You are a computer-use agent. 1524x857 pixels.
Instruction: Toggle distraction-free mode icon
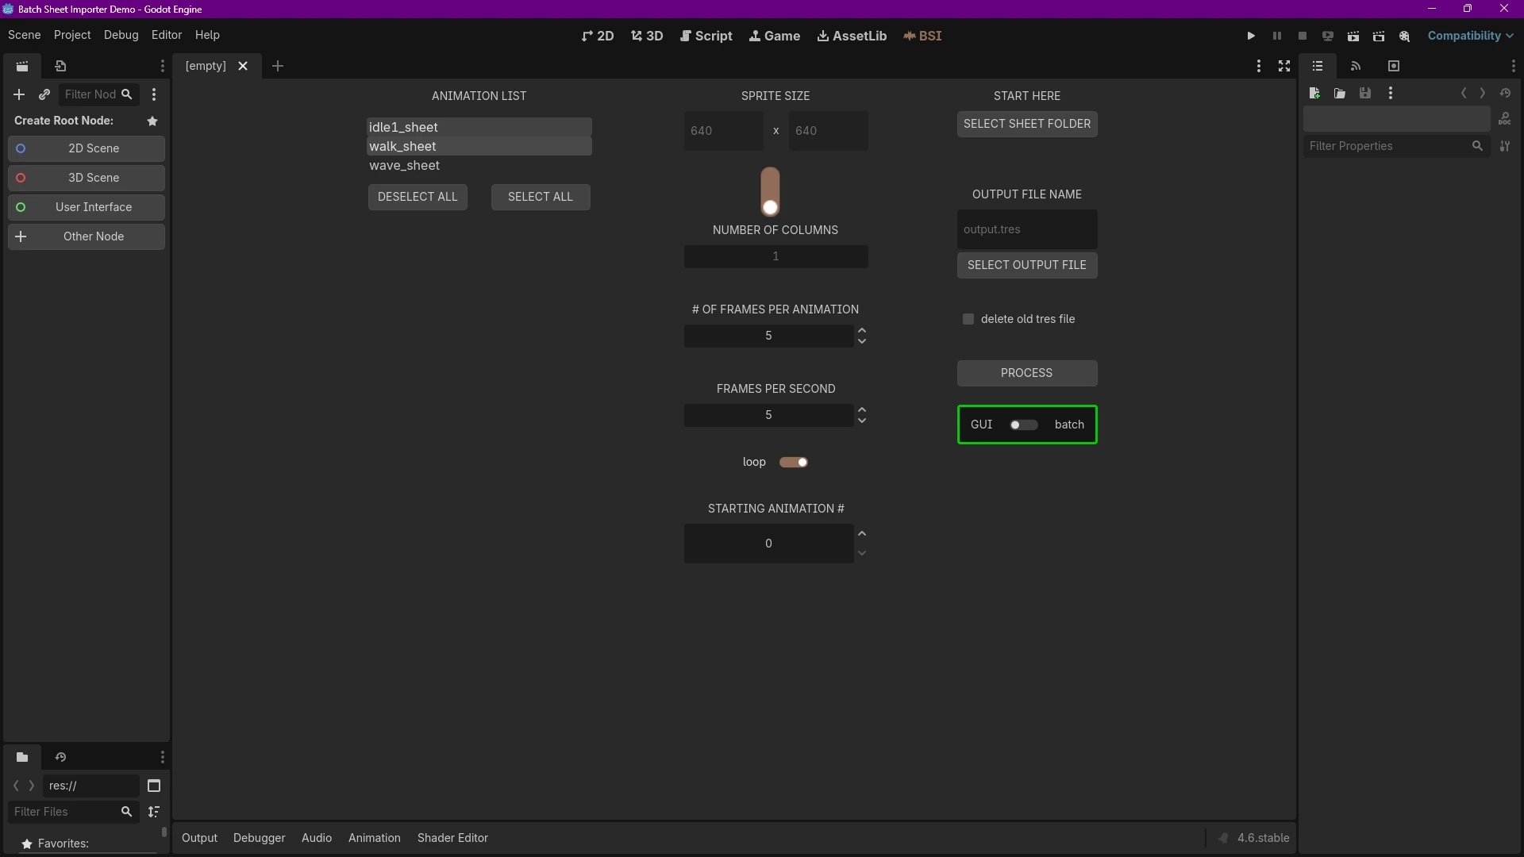1284,66
